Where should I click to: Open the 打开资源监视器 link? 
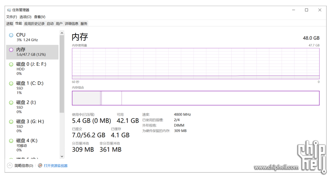coord(55,166)
